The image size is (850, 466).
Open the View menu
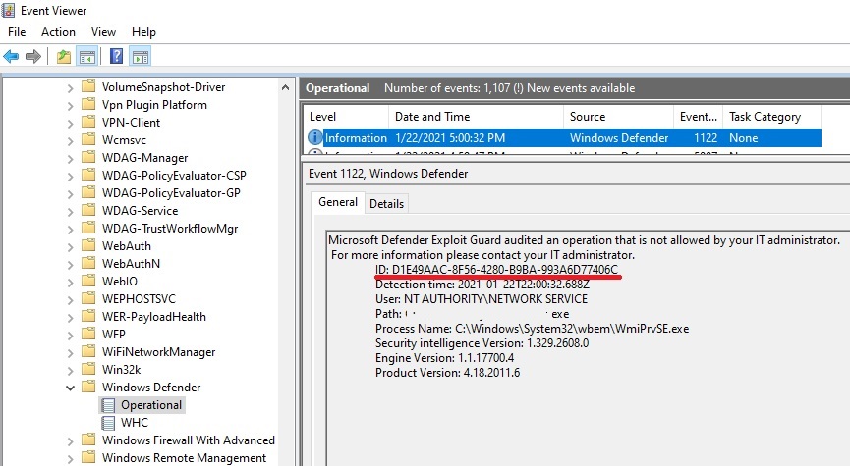click(x=104, y=32)
